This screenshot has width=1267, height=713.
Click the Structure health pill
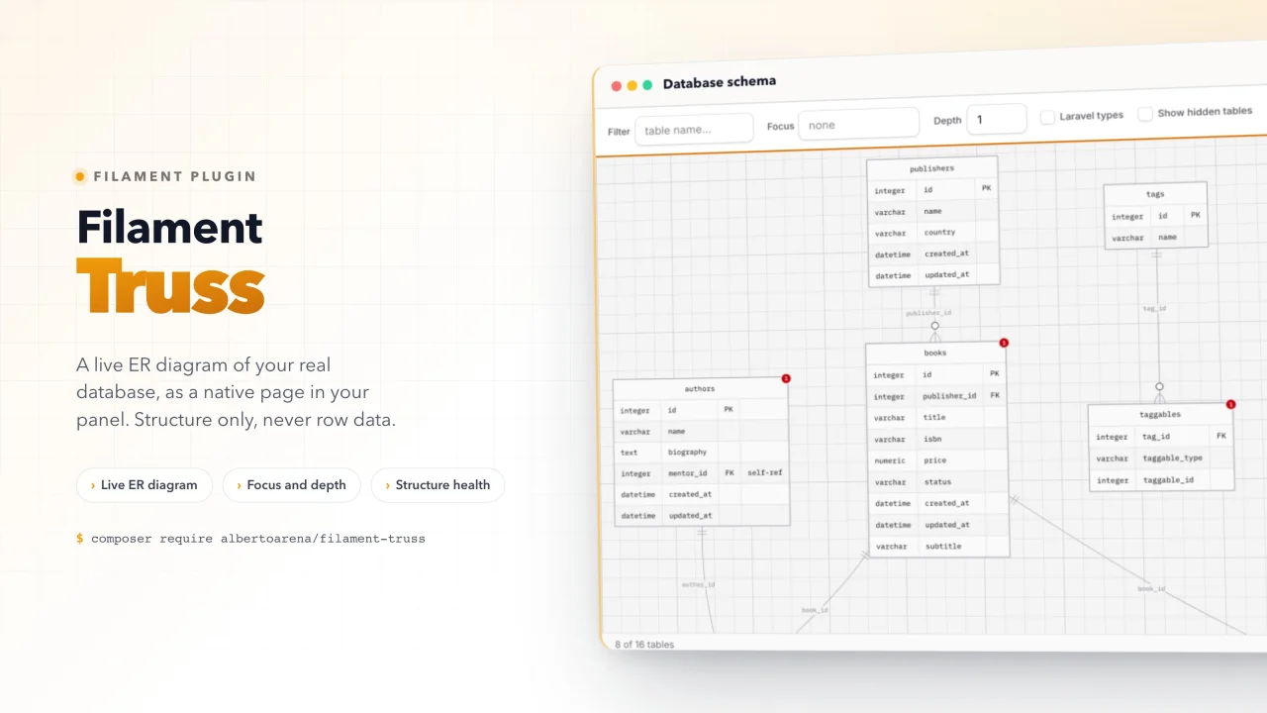438,485
